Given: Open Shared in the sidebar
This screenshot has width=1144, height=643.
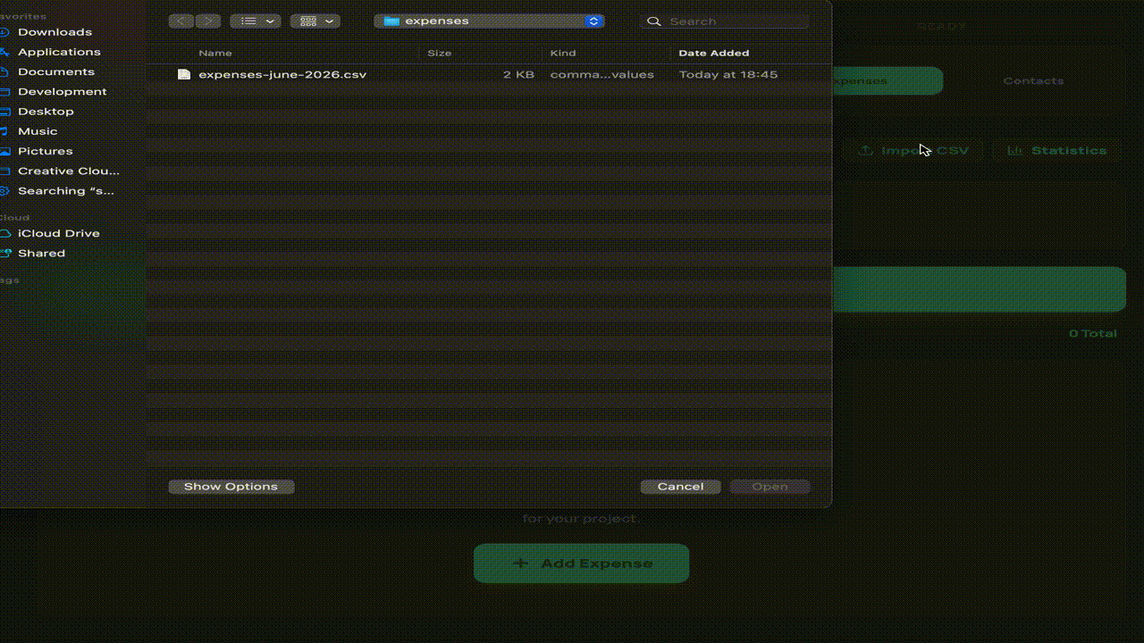Looking at the screenshot, I should point(41,254).
